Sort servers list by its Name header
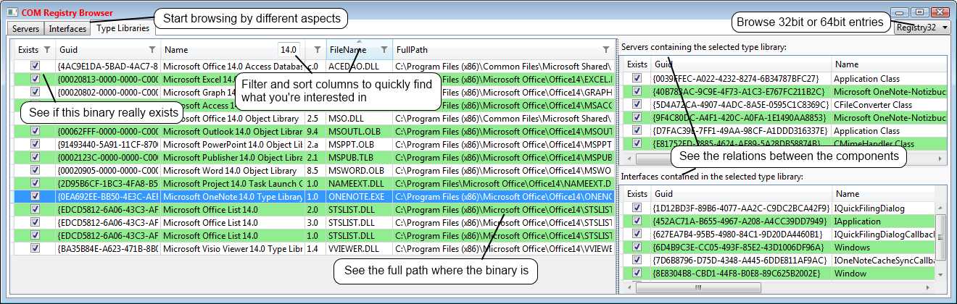This screenshot has height=304, width=957. [845, 64]
